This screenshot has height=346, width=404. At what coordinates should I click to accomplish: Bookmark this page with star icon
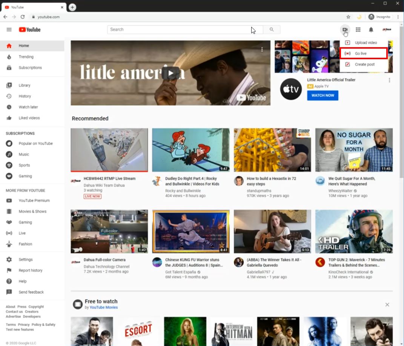tap(348, 17)
